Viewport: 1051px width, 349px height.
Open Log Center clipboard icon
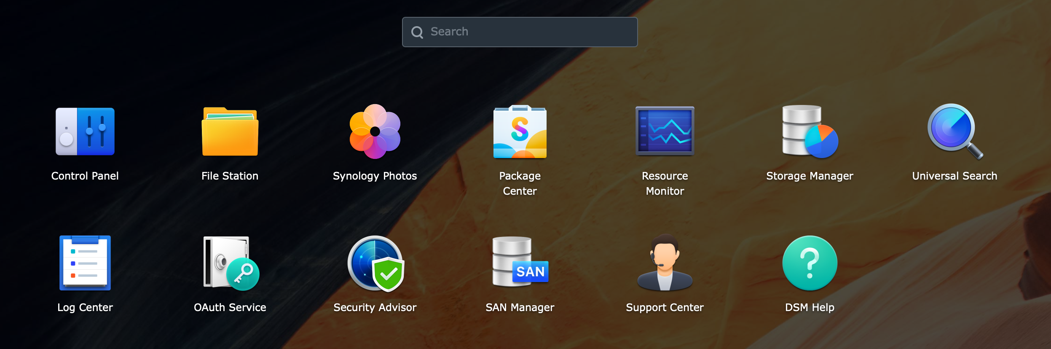(x=85, y=263)
